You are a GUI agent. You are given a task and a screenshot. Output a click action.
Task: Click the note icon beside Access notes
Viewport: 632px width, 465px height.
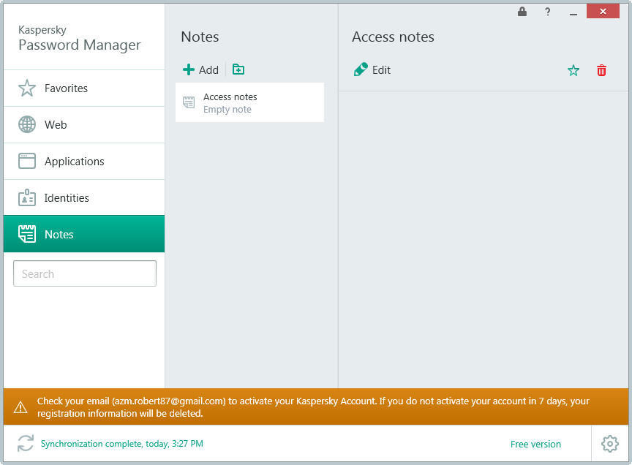click(189, 102)
